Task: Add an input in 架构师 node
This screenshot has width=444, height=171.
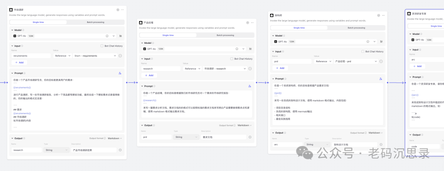Action: (280, 68)
